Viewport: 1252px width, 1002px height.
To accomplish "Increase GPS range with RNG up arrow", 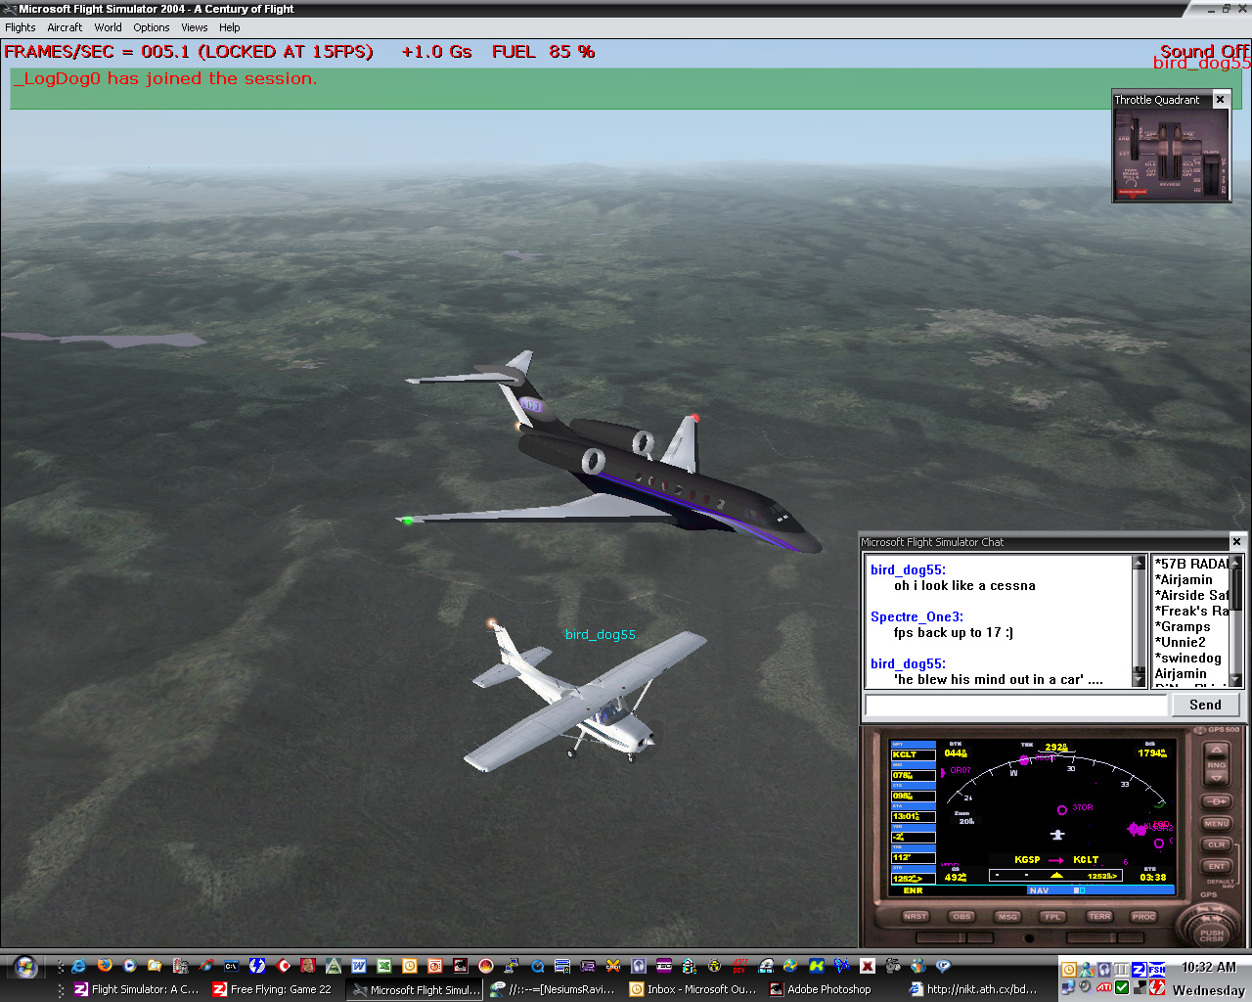I will [1216, 751].
